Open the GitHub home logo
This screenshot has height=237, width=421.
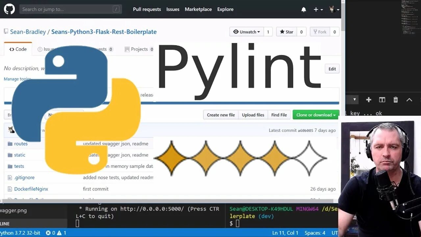pos(10,9)
